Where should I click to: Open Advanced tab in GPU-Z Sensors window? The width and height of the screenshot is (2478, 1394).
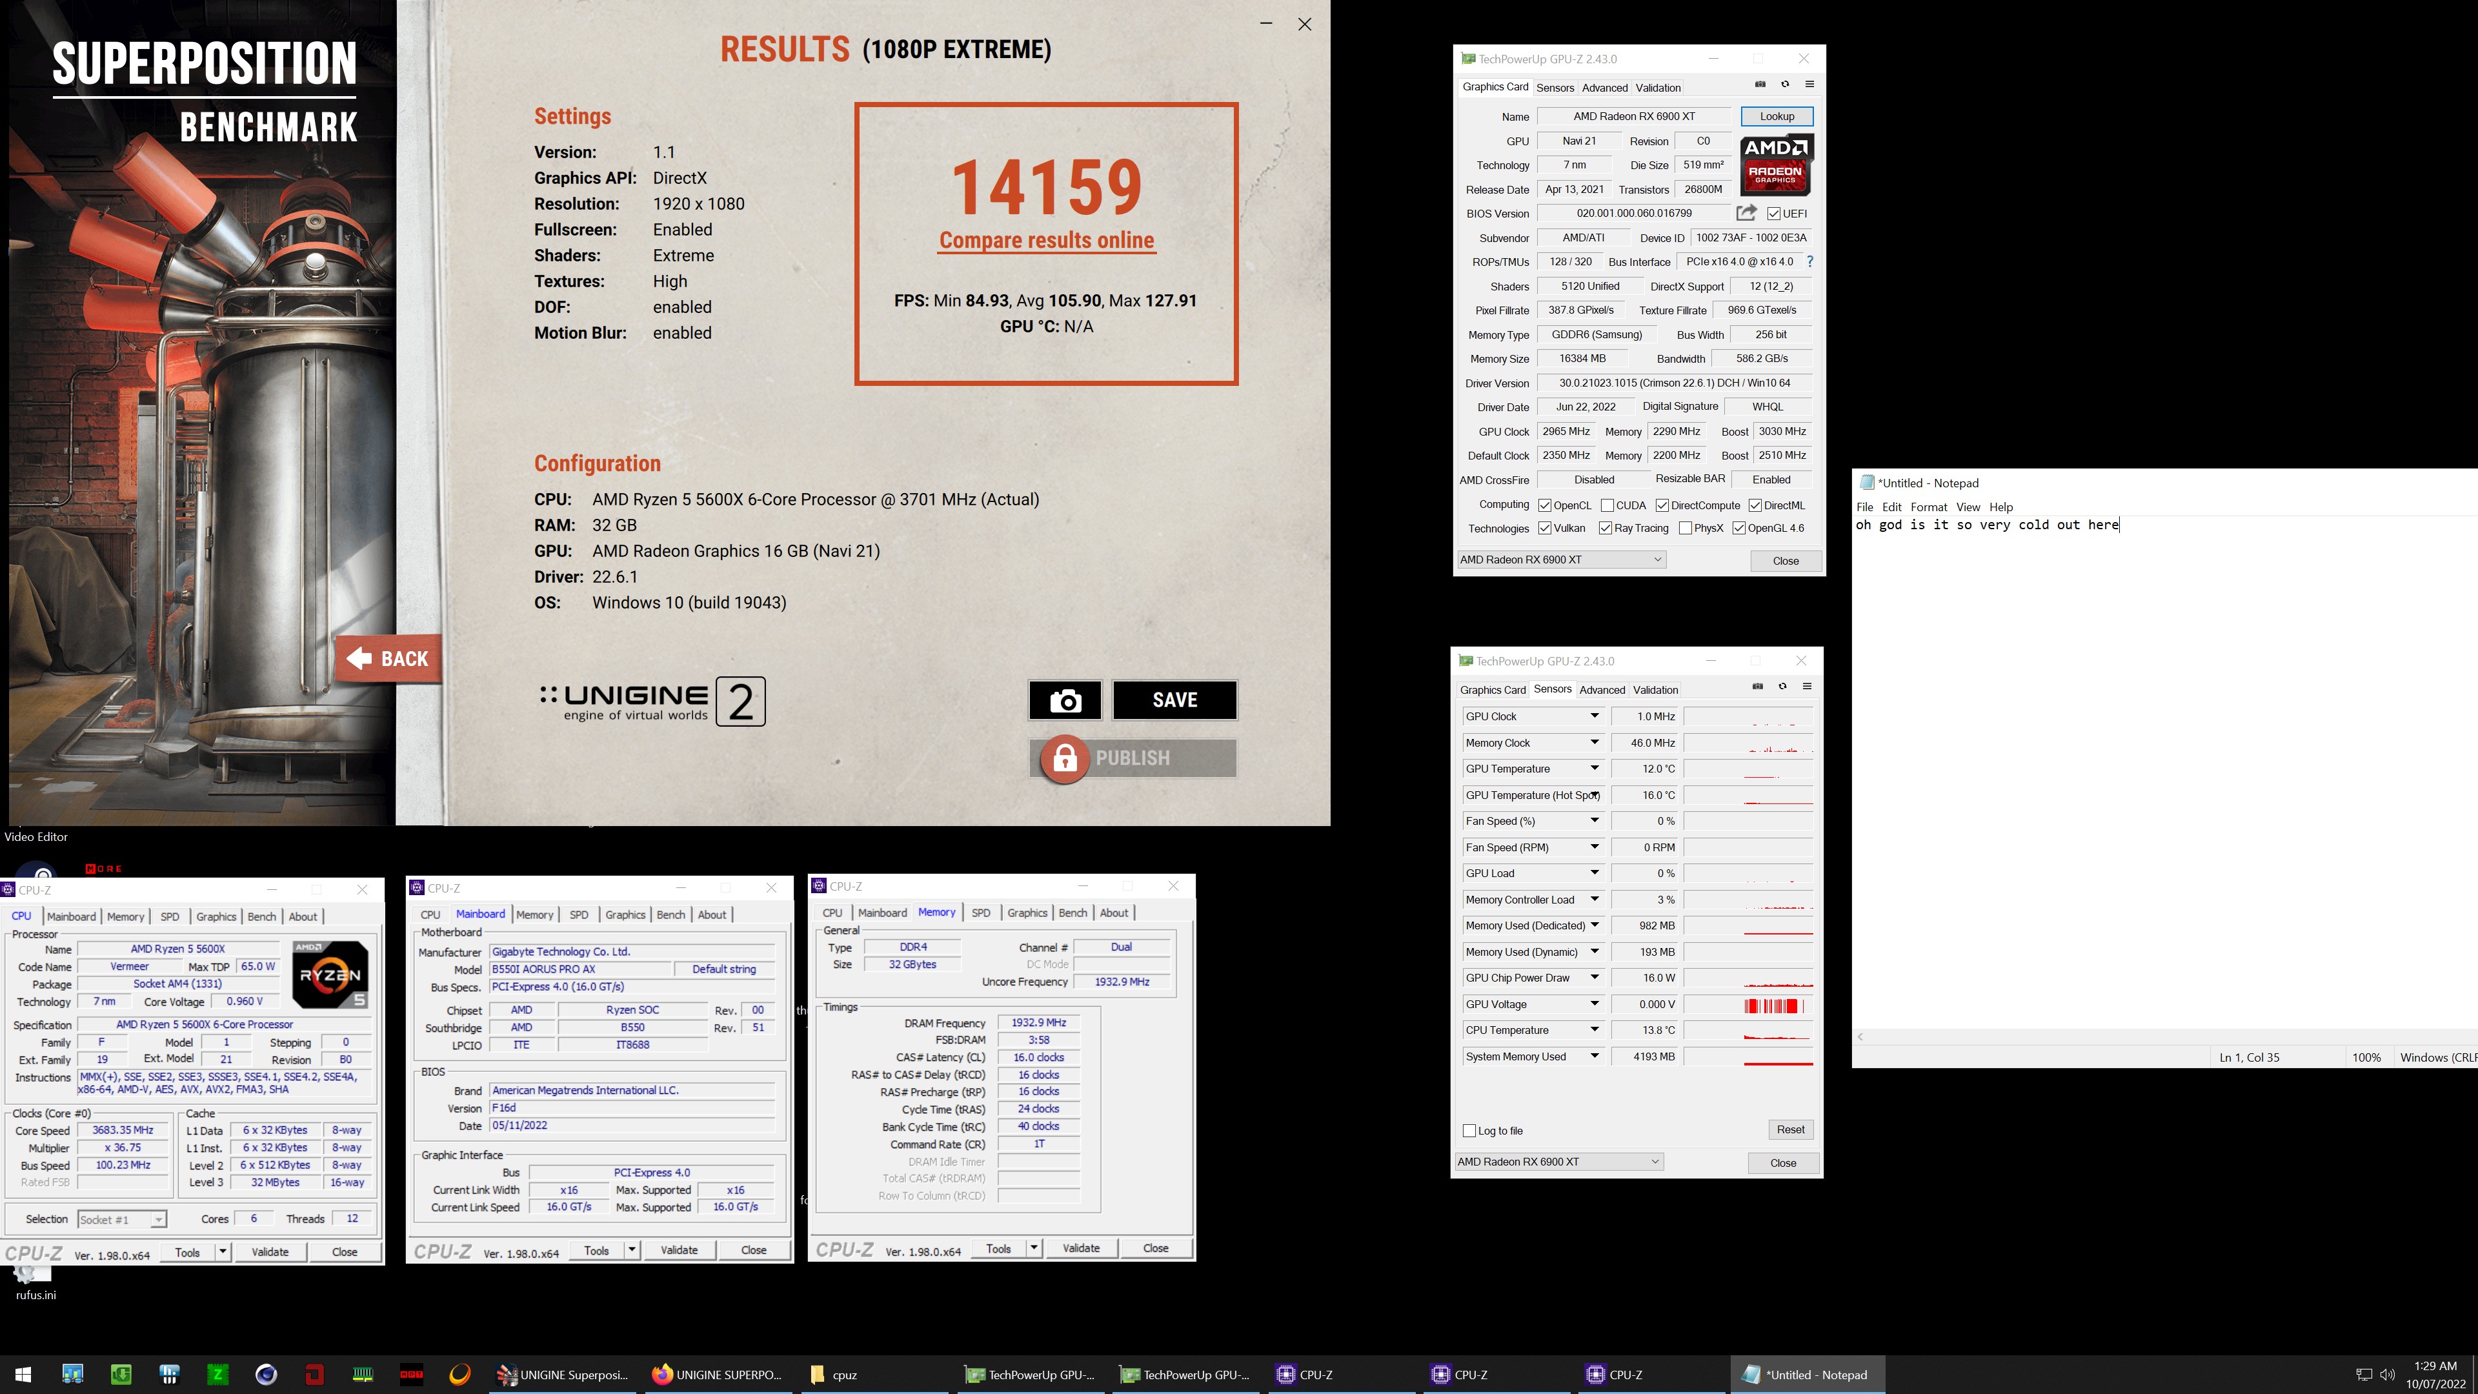click(1602, 690)
